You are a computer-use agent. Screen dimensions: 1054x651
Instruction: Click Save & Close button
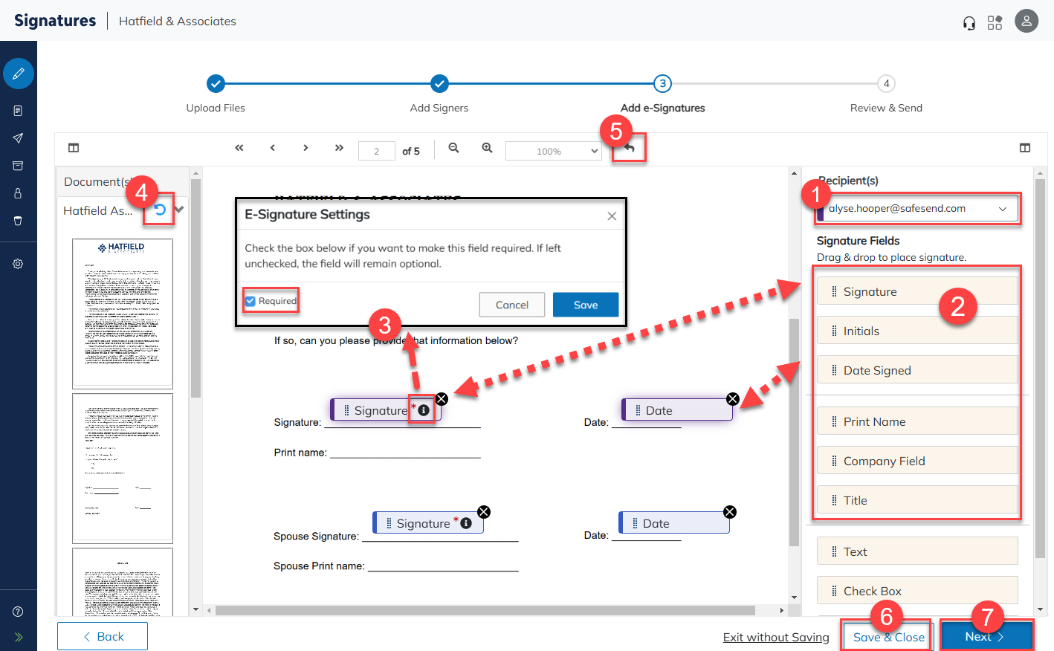tap(888, 637)
